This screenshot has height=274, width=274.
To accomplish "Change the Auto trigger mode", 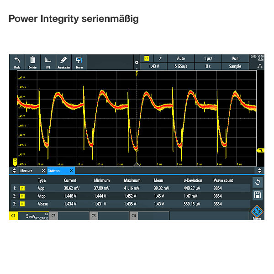I will tap(181, 58).
